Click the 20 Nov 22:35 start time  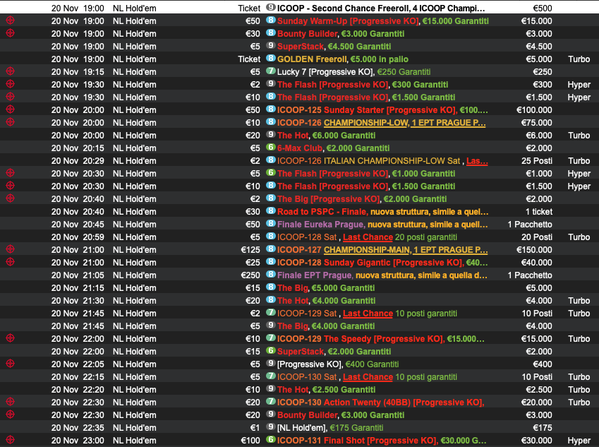point(78,428)
